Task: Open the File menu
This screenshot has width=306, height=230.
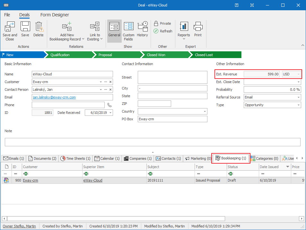Action: pyautogui.click(x=7, y=15)
